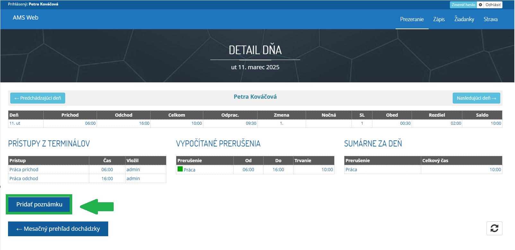This screenshot has height=250, width=515.
Task: Go to Nasledujúci deň
Action: coord(476,98)
